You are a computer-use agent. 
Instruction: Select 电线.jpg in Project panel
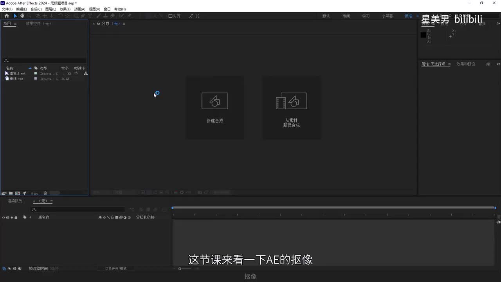[x=16, y=79]
